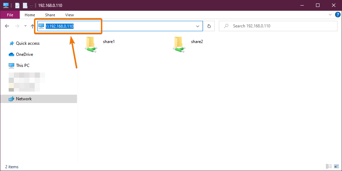The image size is (342, 171).
Task: Click the share2 folder name
Action: pos(197,41)
